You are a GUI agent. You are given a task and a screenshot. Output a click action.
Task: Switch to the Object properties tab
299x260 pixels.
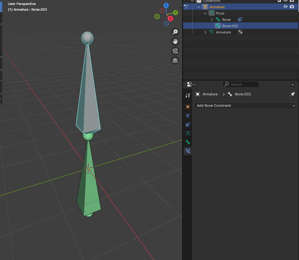pyautogui.click(x=188, y=107)
